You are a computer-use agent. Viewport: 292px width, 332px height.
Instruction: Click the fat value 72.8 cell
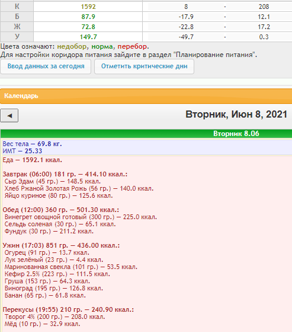tap(88, 27)
